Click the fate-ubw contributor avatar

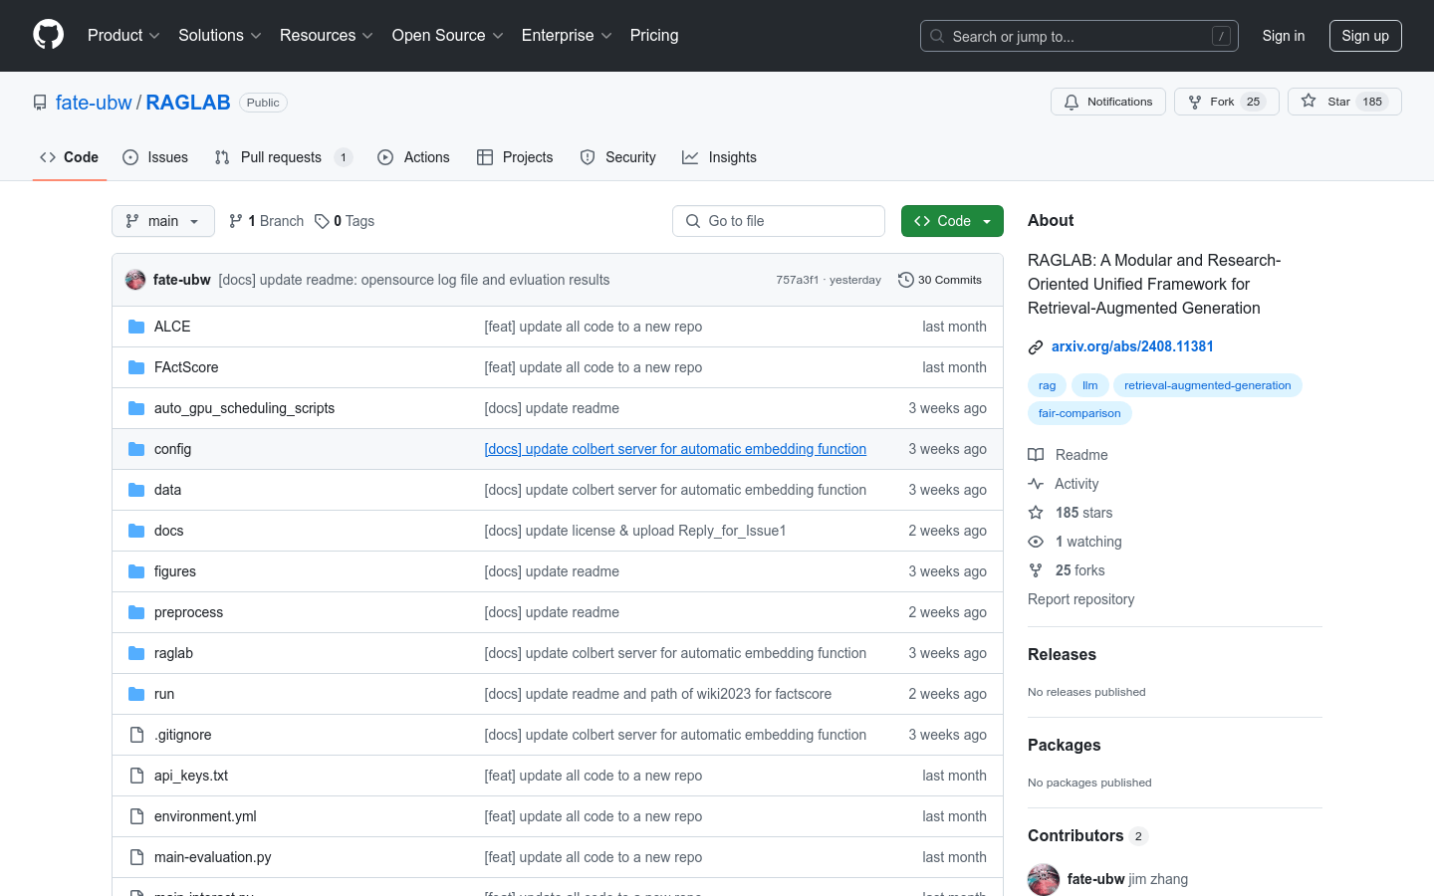click(x=1044, y=879)
